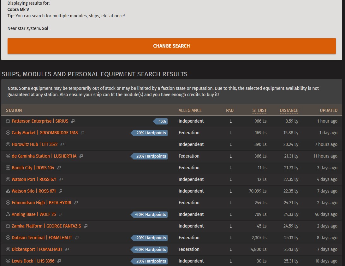Click planetary settlement icon before Anning Base
This screenshot has width=345, height=266.
(x=8, y=214)
